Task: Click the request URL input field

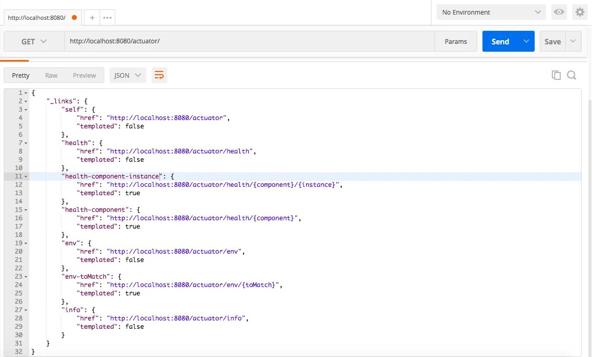Action: pyautogui.click(x=249, y=41)
